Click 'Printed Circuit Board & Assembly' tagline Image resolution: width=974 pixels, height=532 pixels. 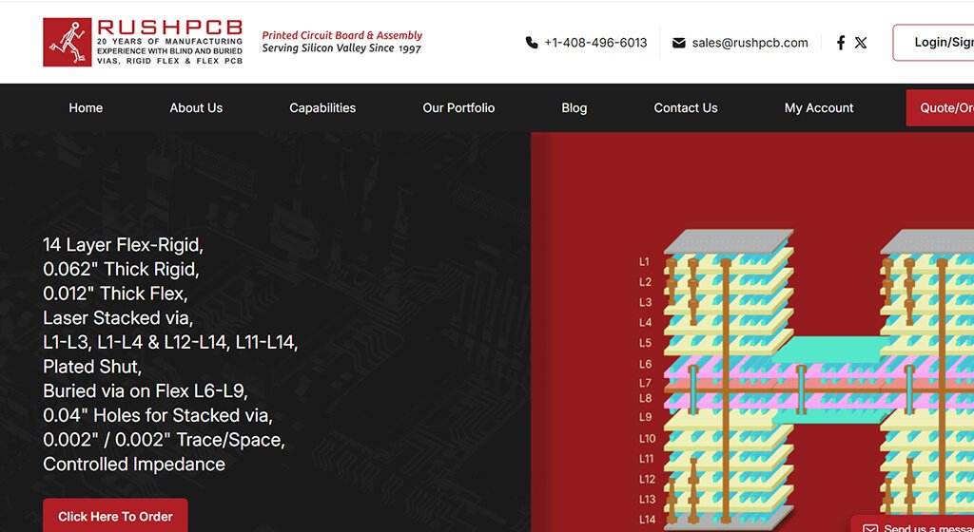(x=342, y=35)
